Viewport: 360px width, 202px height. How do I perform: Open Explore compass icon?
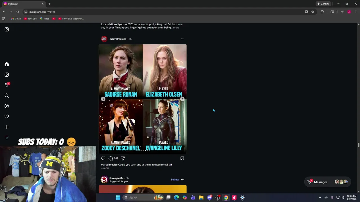click(x=7, y=106)
